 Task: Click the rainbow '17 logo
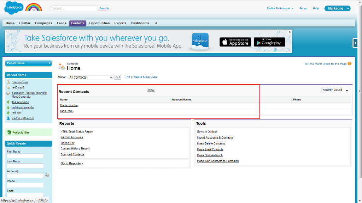34,7
